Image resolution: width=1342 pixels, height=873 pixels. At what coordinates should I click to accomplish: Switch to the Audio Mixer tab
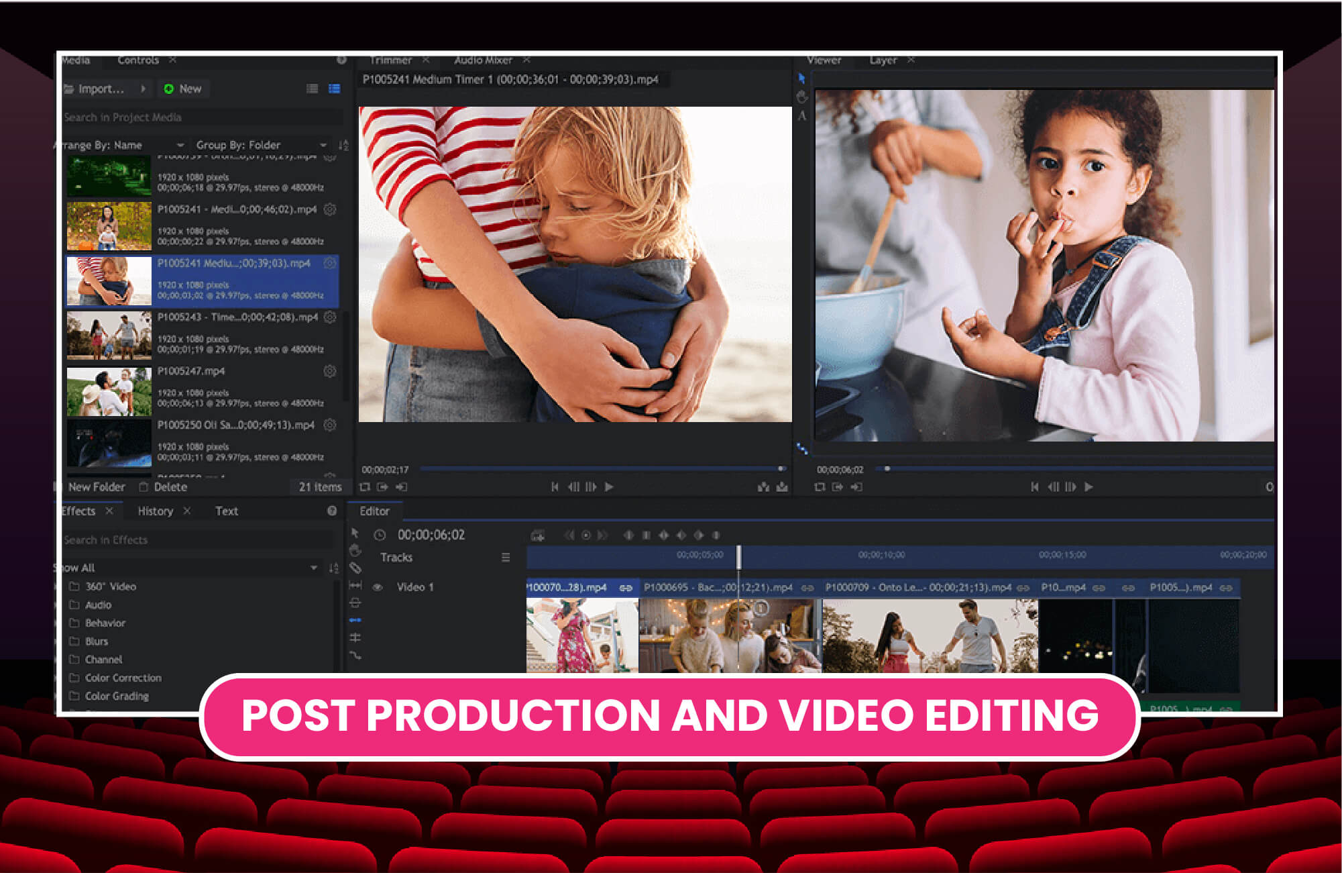tap(483, 60)
